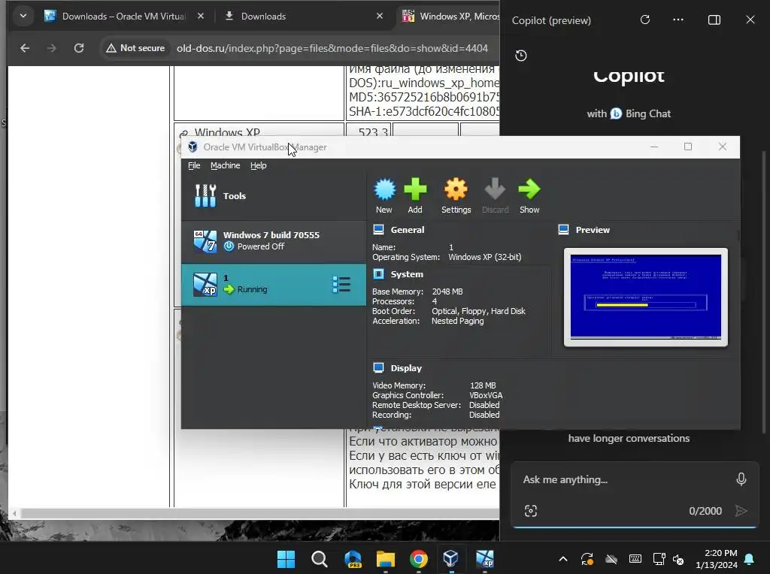Click the add screenshot icon in Copilot
The width and height of the screenshot is (770, 574).
tap(531, 511)
